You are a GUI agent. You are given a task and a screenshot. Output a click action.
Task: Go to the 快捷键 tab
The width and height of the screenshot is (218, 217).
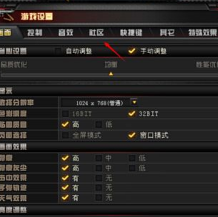coord(131,33)
